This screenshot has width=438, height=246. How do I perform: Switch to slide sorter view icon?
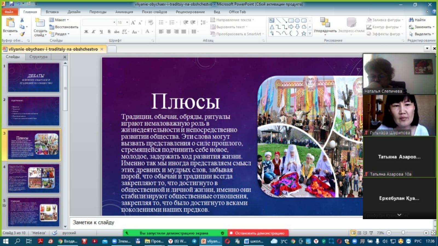(359, 233)
